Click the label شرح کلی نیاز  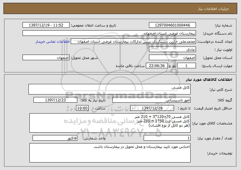tap(221, 90)
